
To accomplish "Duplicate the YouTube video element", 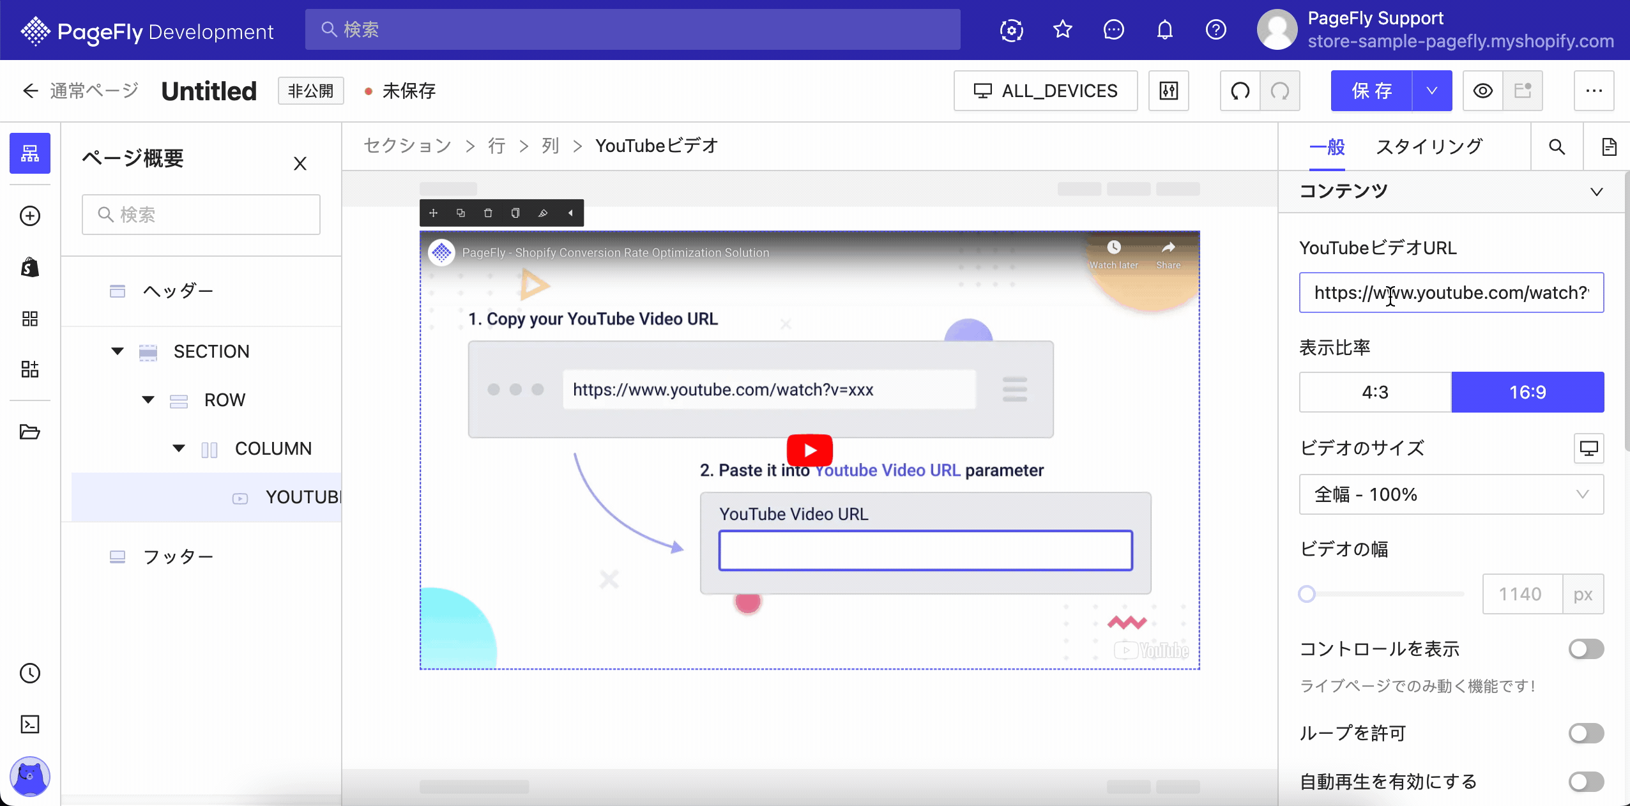I will pyautogui.click(x=461, y=213).
